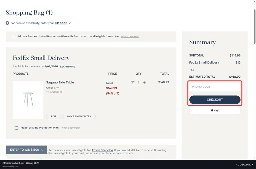This screenshot has width=256, height=169.
Task: Click LEARN MORE about delivery
Action: tap(67, 67)
